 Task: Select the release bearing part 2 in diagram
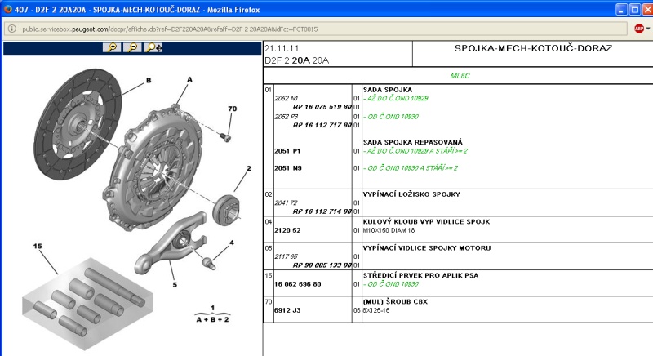tap(226, 210)
